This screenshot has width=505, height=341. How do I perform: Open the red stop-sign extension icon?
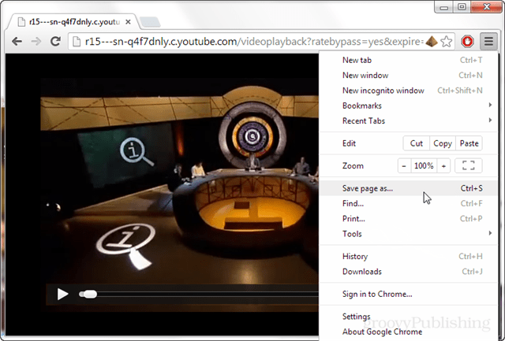(x=467, y=42)
